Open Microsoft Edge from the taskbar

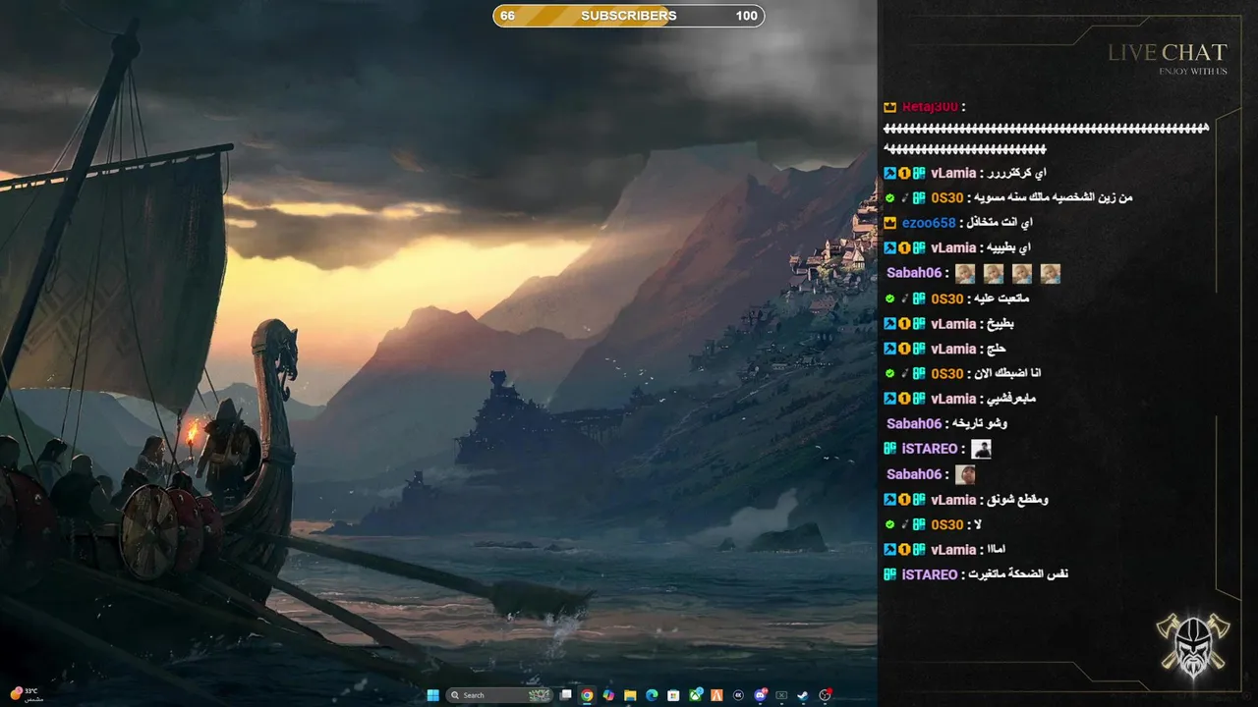(x=652, y=695)
